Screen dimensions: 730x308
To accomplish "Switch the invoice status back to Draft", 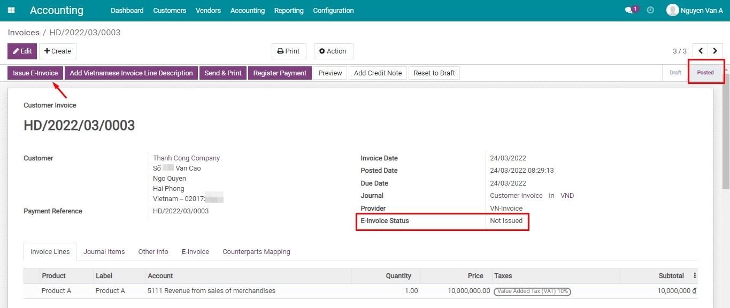I will (x=674, y=72).
